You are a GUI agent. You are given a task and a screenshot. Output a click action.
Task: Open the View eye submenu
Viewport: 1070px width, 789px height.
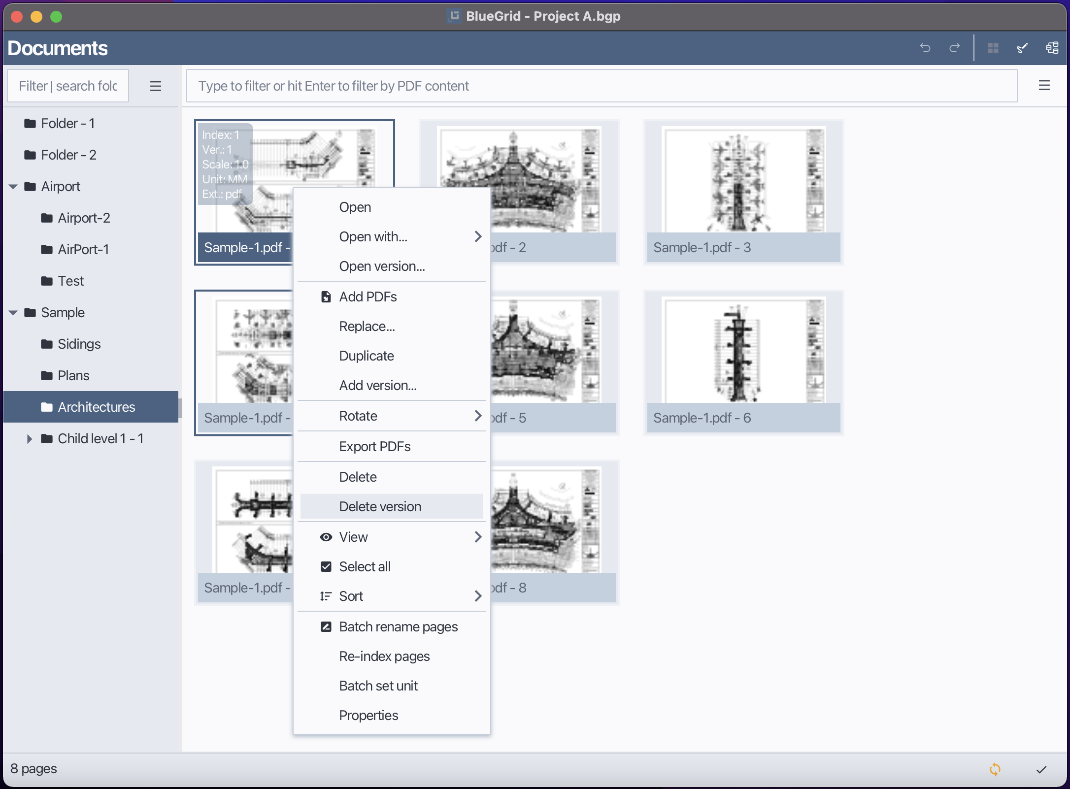click(353, 537)
